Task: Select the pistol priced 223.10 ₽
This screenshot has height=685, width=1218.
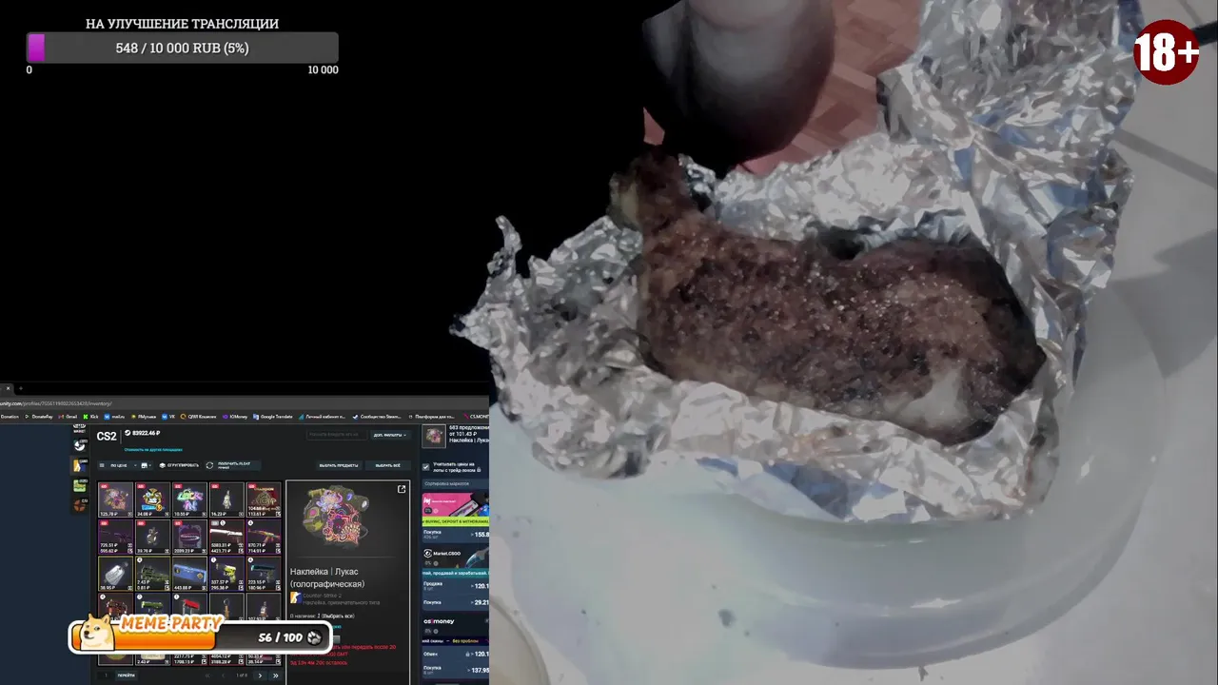Action: click(264, 574)
